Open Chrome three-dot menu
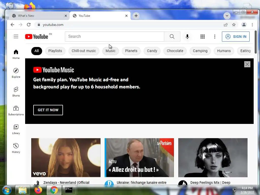The width and height of the screenshot is (260, 195). click(x=252, y=25)
